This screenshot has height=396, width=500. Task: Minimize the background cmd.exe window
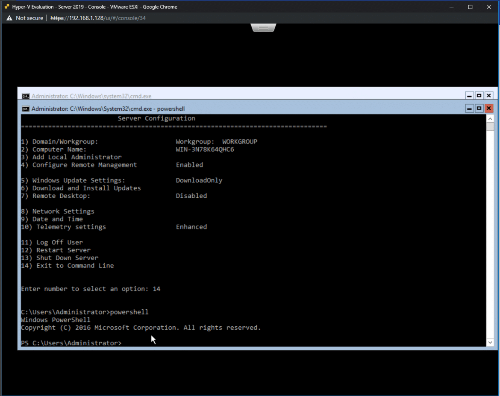469,96
